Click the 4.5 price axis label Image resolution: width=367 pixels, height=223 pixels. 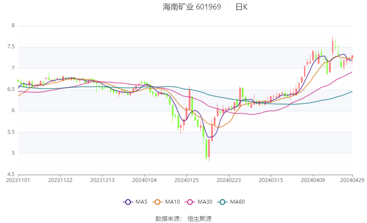coord(11,174)
